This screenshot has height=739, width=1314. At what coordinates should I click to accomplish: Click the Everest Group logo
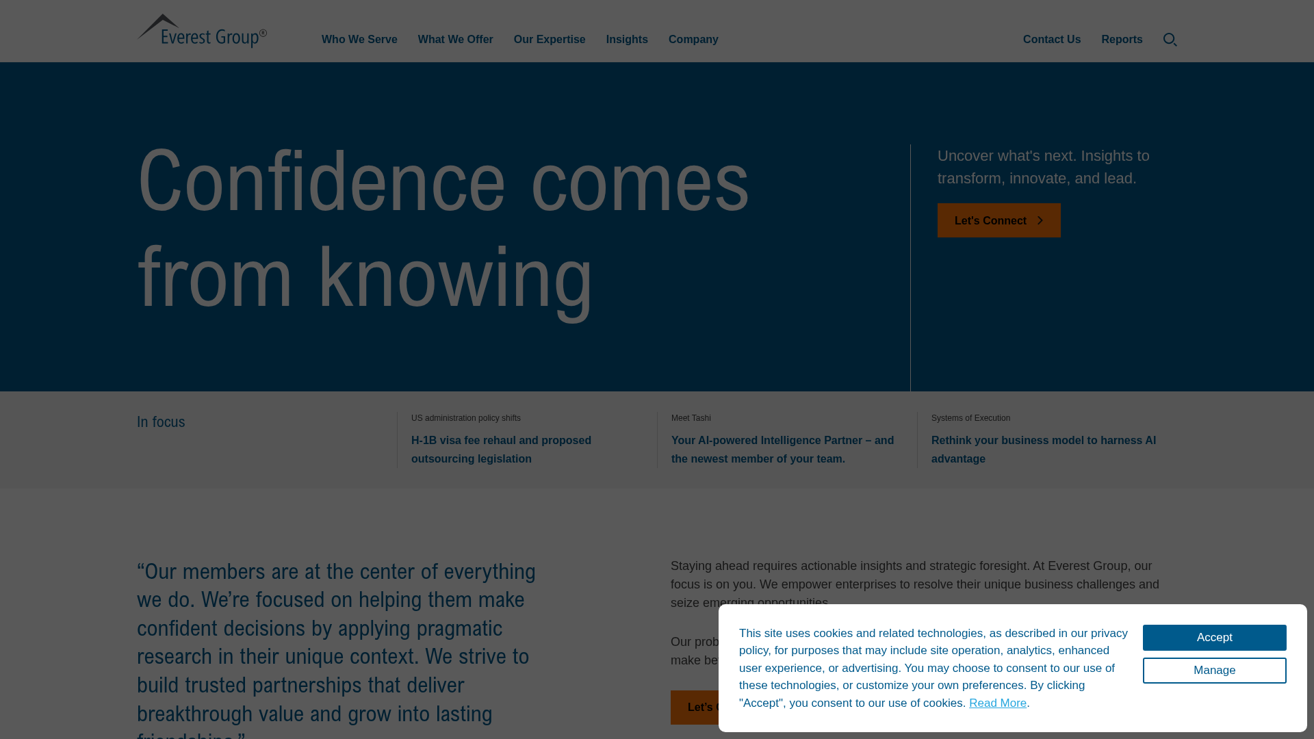tap(202, 30)
